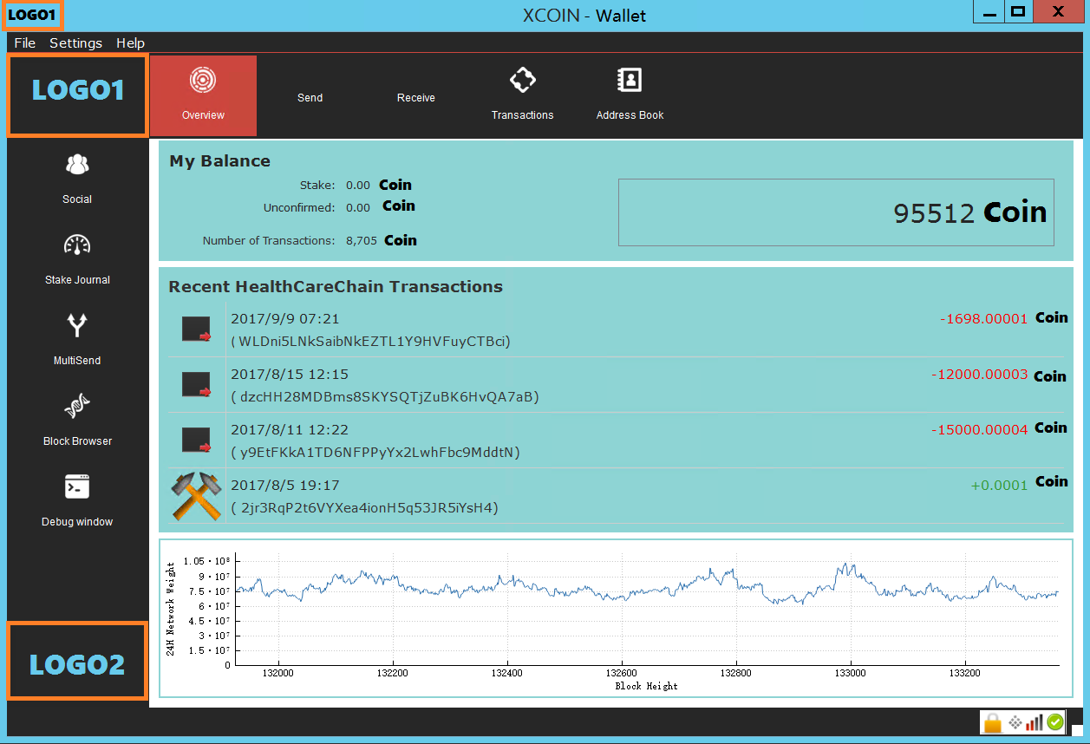
Task: Click the -1698.00001 amount
Action: 983,319
